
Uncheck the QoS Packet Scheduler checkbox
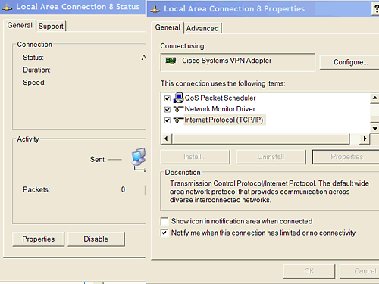pos(168,98)
